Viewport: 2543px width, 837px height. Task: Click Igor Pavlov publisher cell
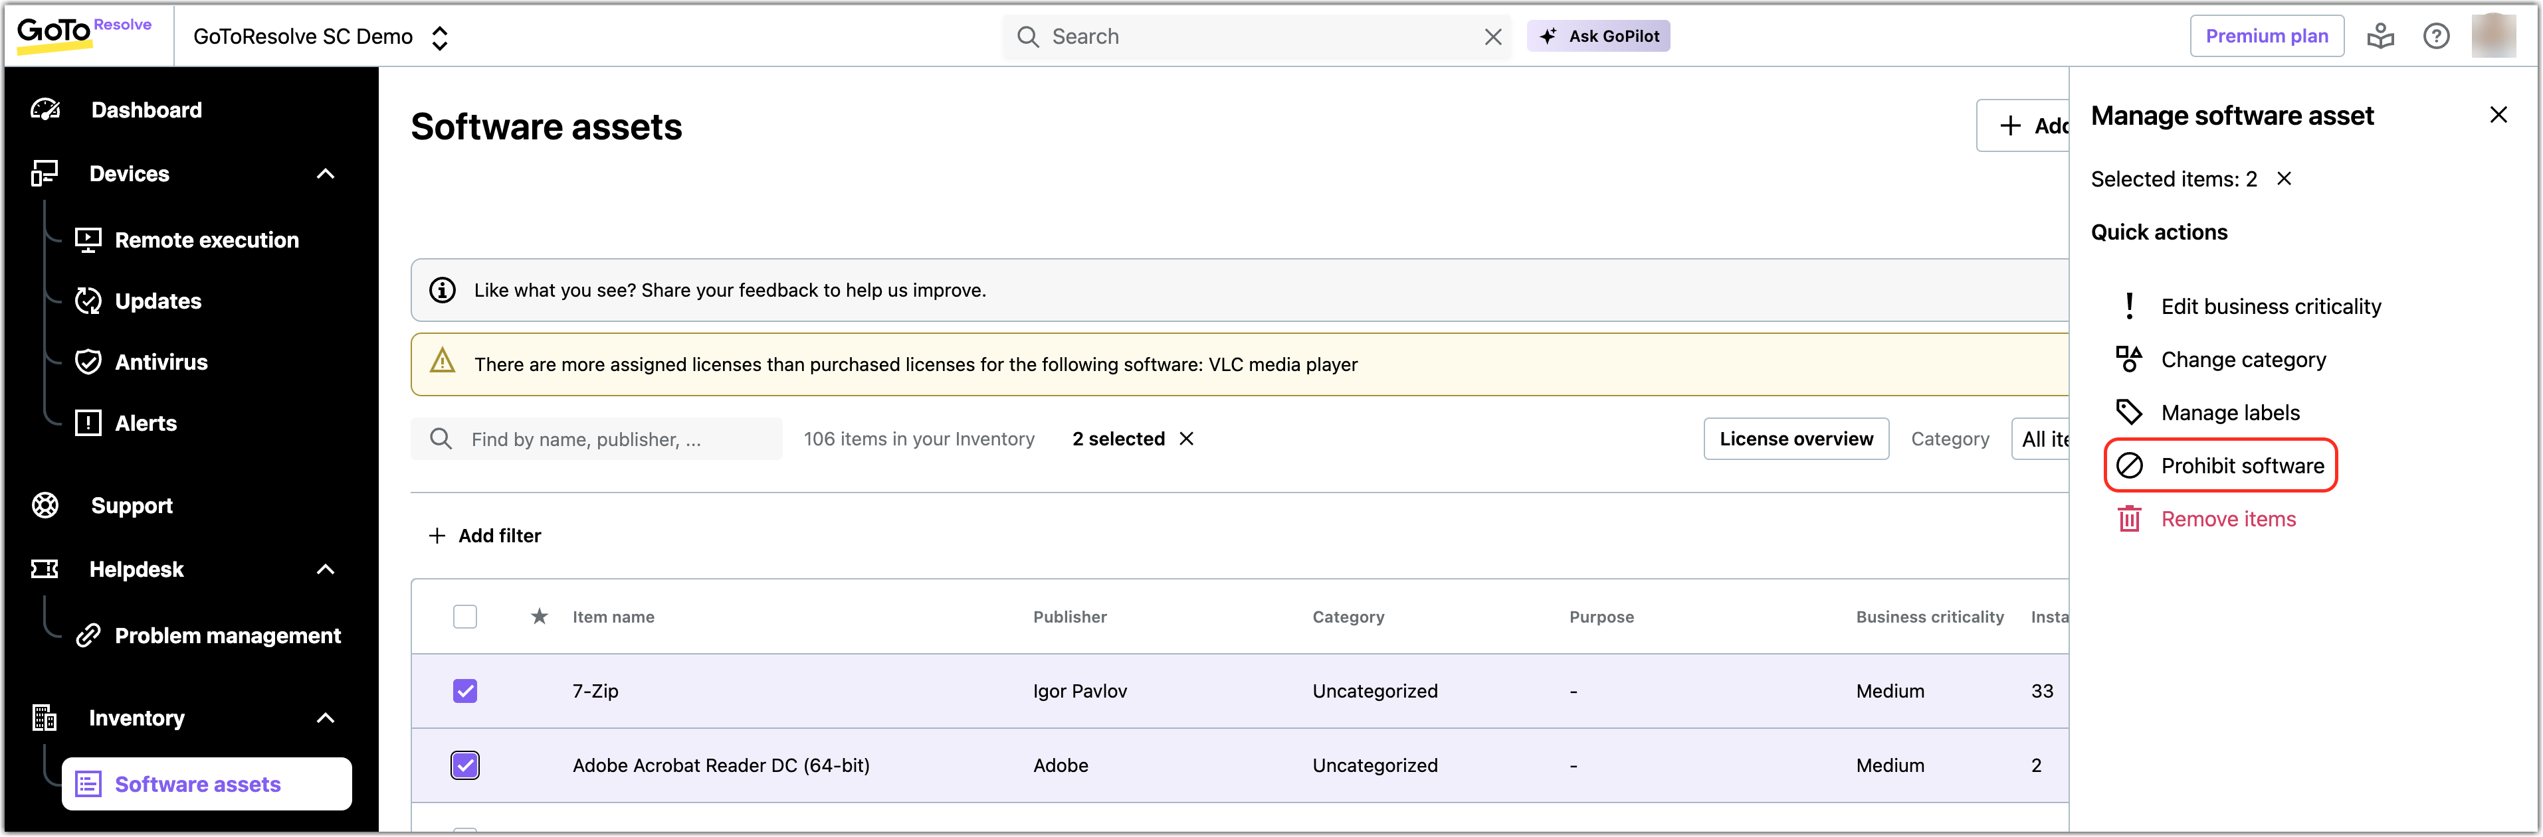(x=1080, y=691)
